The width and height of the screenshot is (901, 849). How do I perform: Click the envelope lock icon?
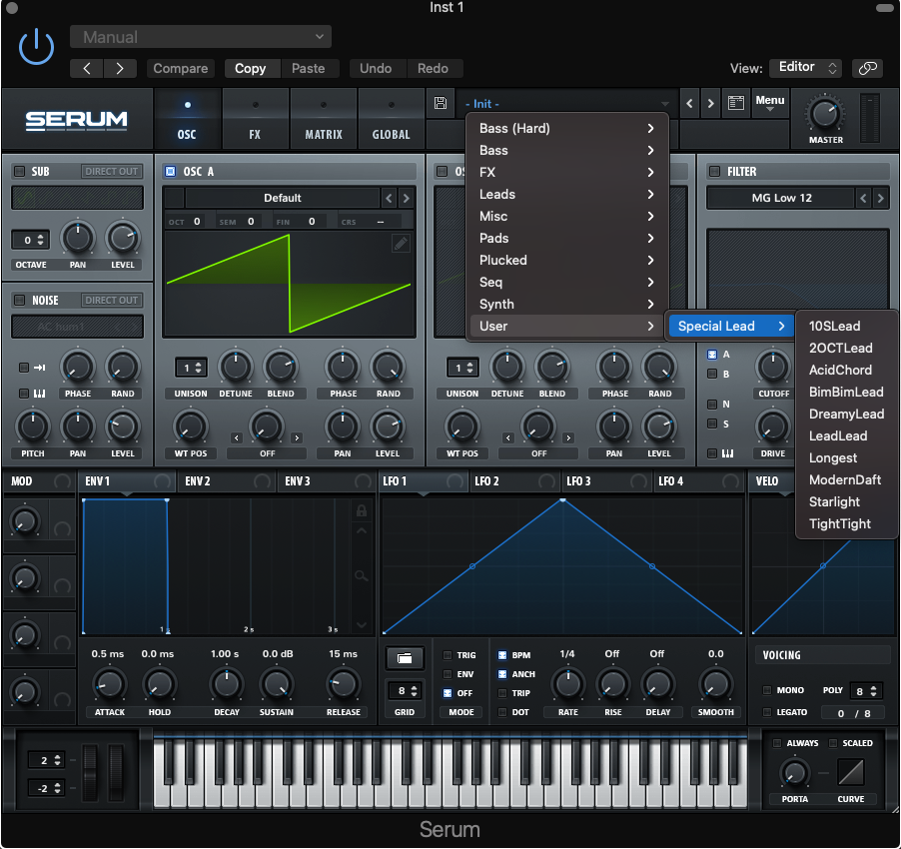[x=362, y=510]
